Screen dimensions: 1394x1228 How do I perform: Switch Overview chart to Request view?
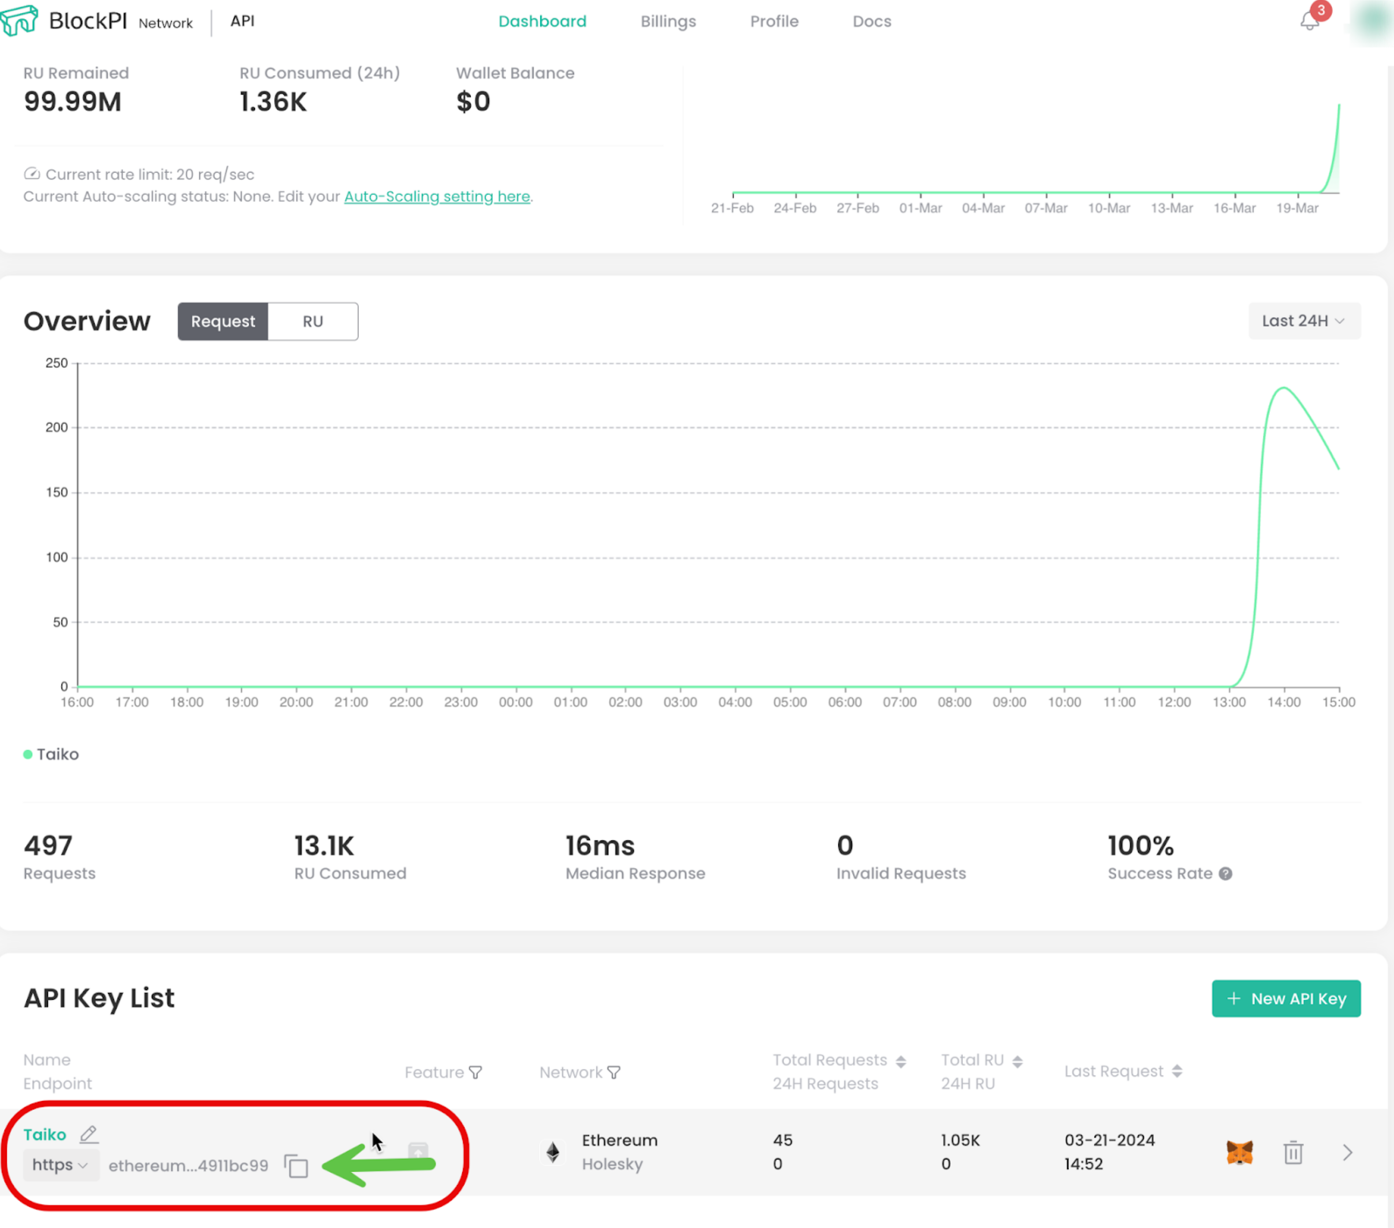click(223, 321)
